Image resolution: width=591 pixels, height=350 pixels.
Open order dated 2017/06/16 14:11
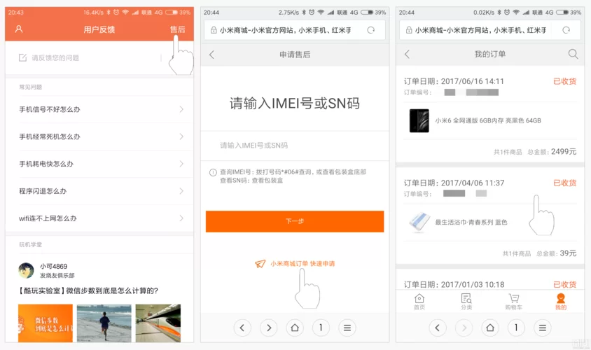click(x=454, y=81)
